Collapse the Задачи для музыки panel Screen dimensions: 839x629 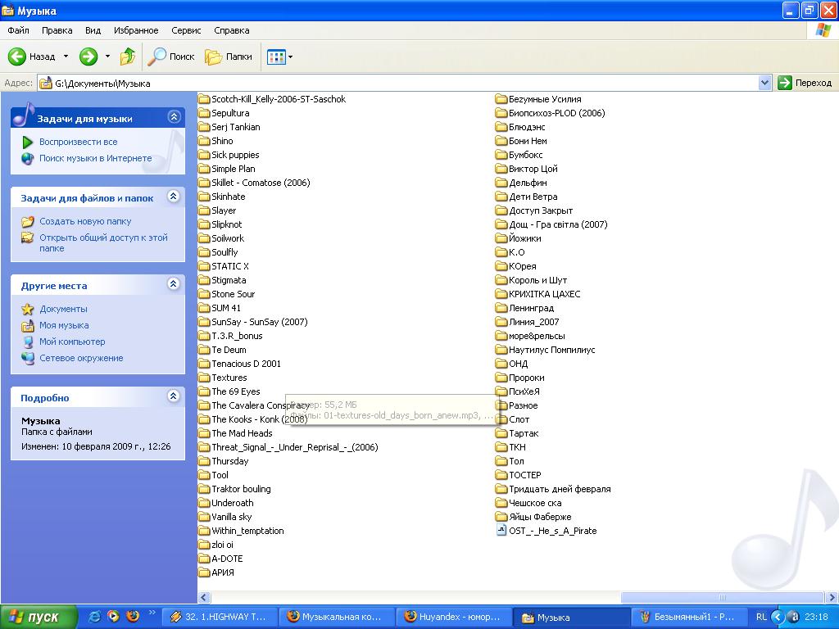[173, 117]
